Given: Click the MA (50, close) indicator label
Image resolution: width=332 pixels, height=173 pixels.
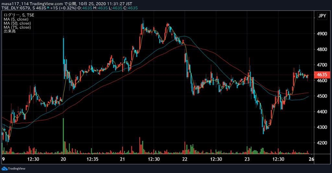Looking at the screenshot, I should click(x=17, y=23).
